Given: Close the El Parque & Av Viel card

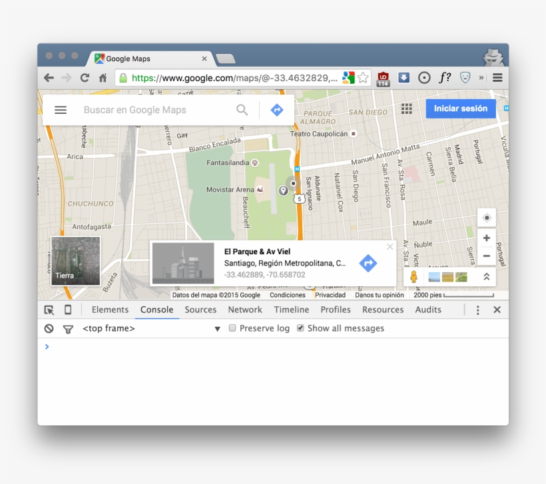Looking at the screenshot, I should [x=390, y=246].
